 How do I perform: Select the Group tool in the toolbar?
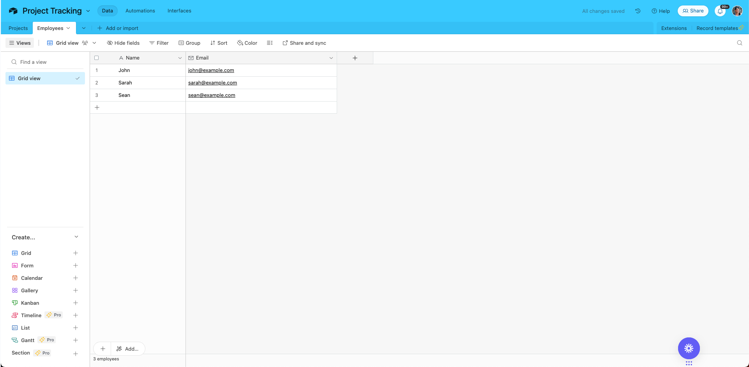189,43
